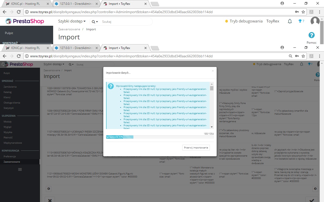This screenshot has width=324, height=202.
Task: Click the reload icon in the front browser window
Action: 18,56
